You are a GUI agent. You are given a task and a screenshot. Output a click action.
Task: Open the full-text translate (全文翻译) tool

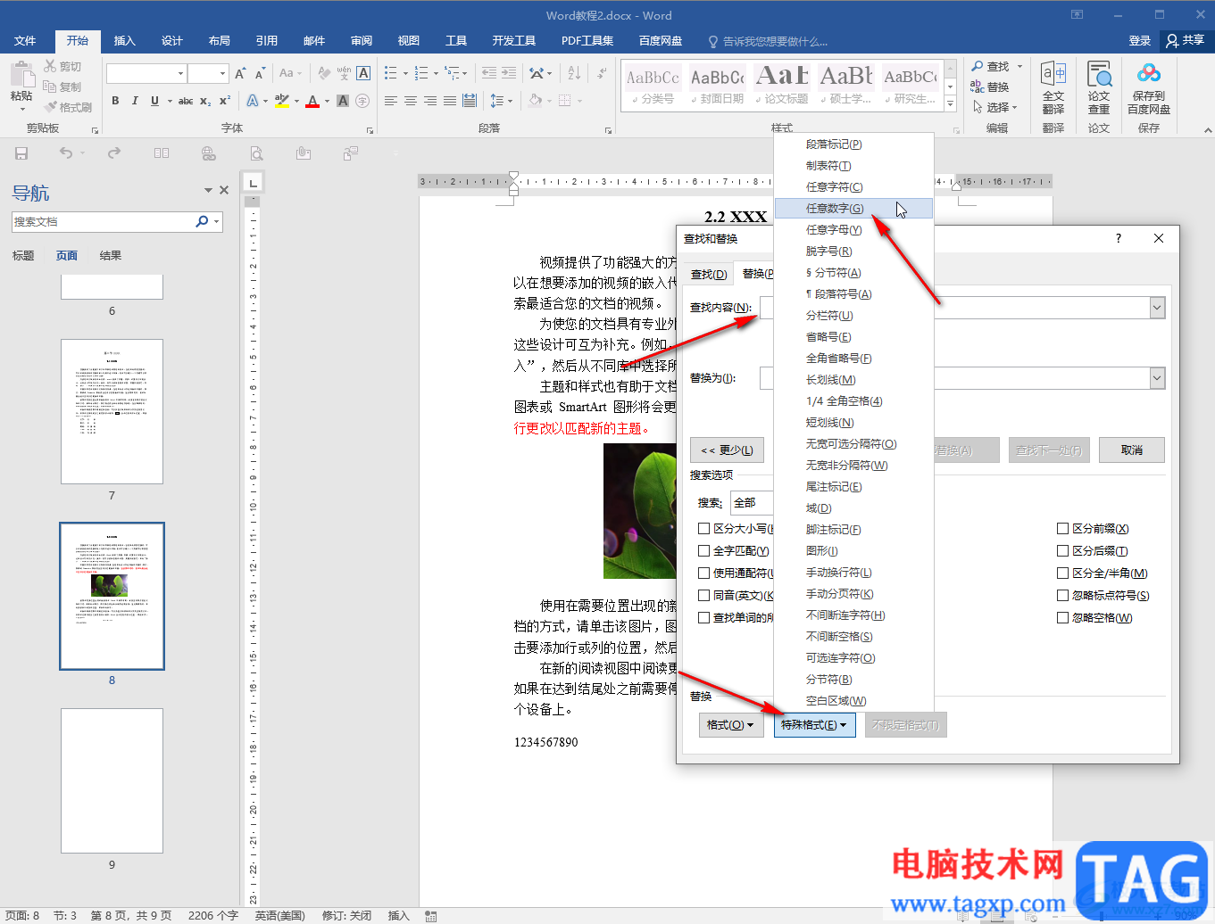point(1053,88)
